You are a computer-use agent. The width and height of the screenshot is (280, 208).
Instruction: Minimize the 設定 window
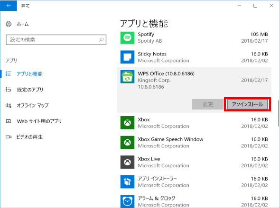pos(239,6)
